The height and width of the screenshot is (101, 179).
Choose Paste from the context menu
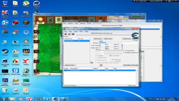click(111, 49)
